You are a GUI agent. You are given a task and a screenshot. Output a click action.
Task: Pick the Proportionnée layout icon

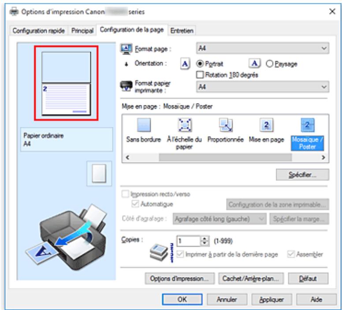tap(226, 125)
